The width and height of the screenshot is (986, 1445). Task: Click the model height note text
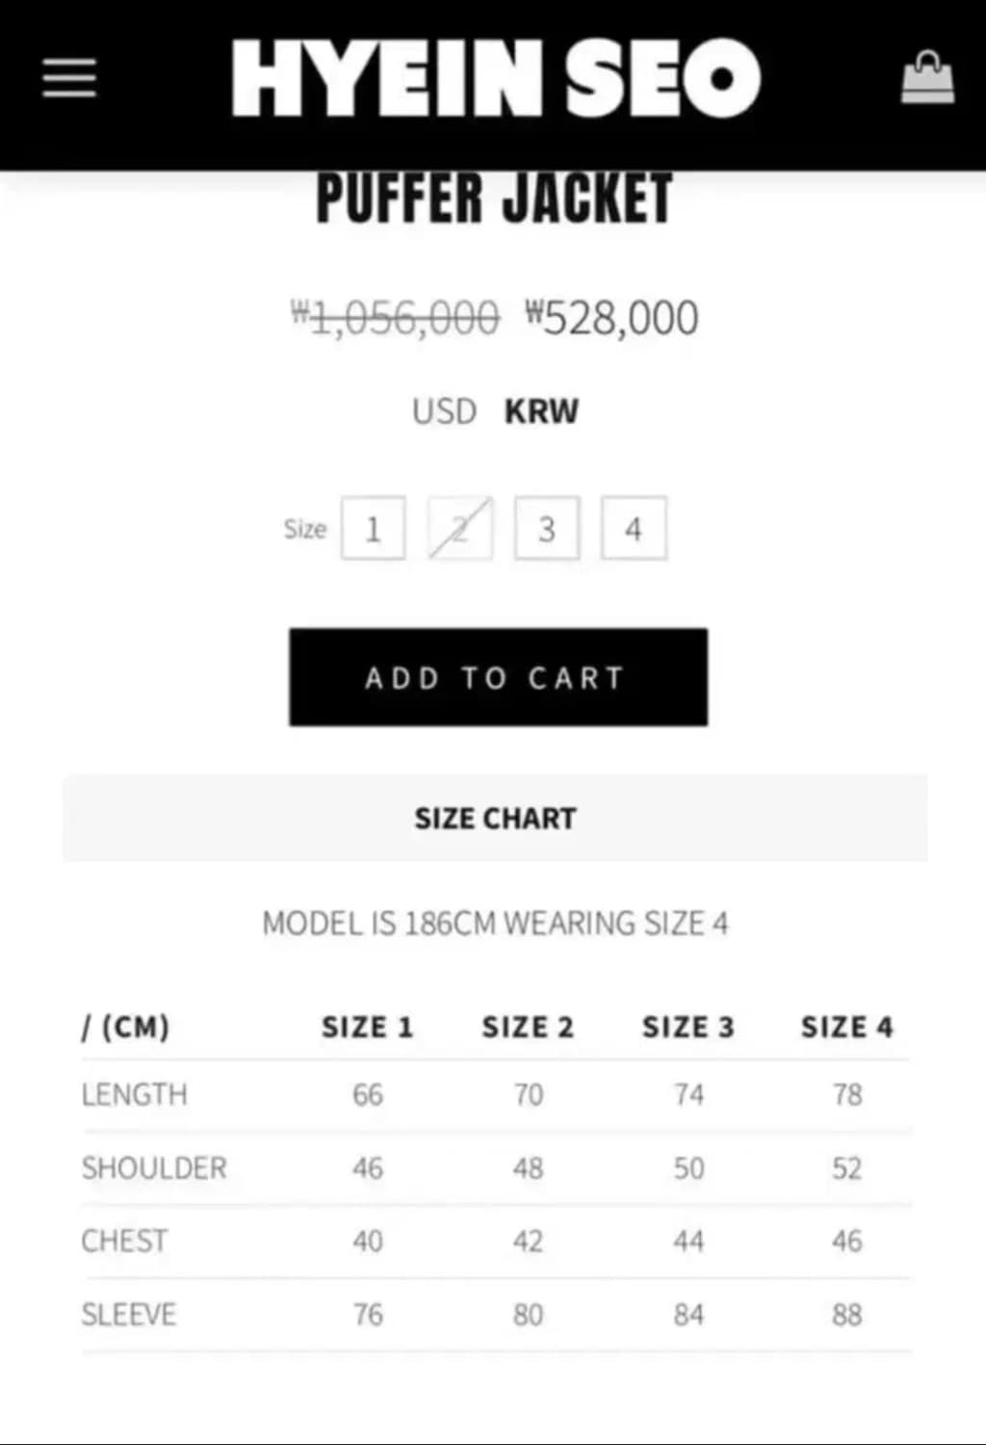(x=495, y=924)
